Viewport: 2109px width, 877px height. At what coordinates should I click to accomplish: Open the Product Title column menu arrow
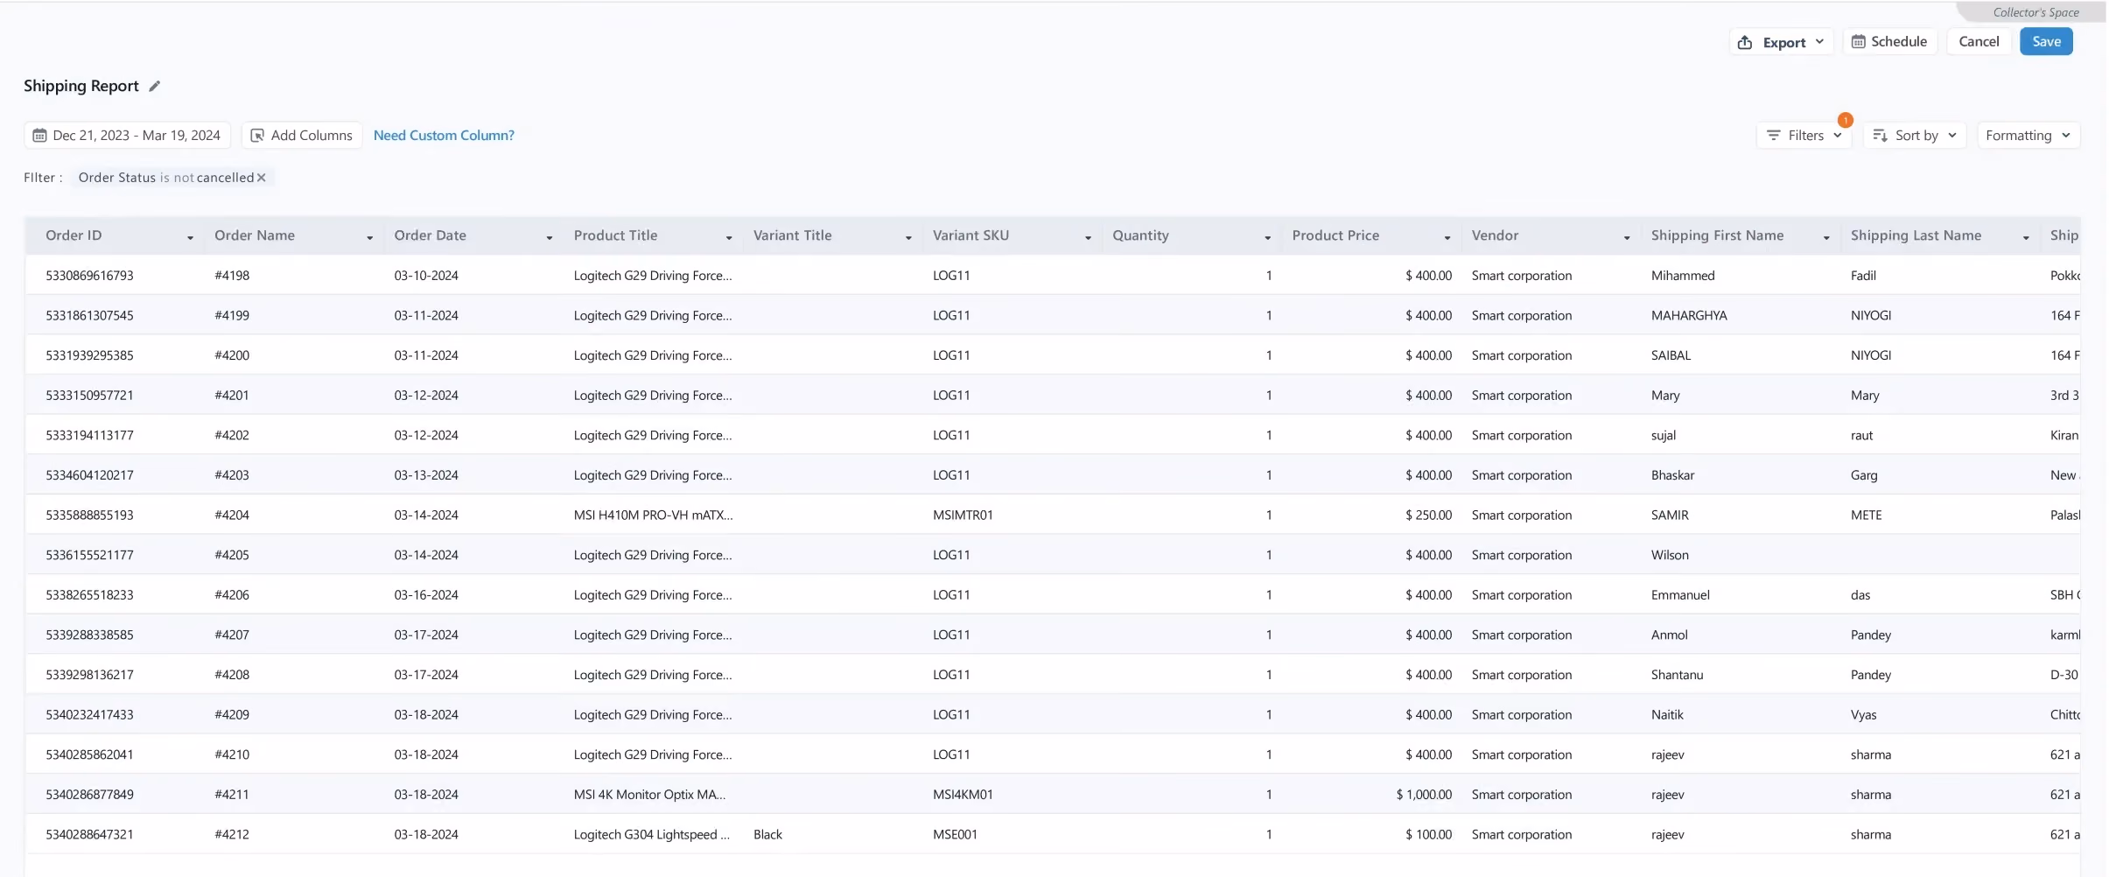coord(728,237)
